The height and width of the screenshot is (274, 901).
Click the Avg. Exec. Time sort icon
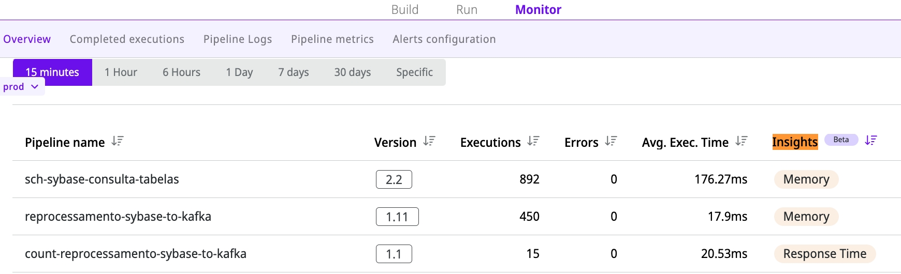(742, 141)
